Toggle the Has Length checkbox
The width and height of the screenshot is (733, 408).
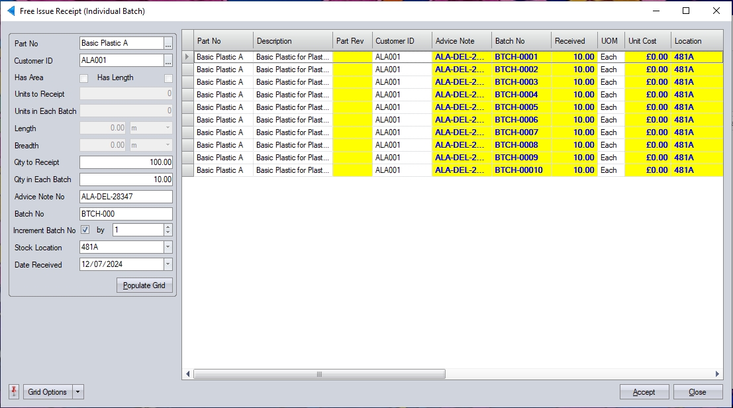168,78
